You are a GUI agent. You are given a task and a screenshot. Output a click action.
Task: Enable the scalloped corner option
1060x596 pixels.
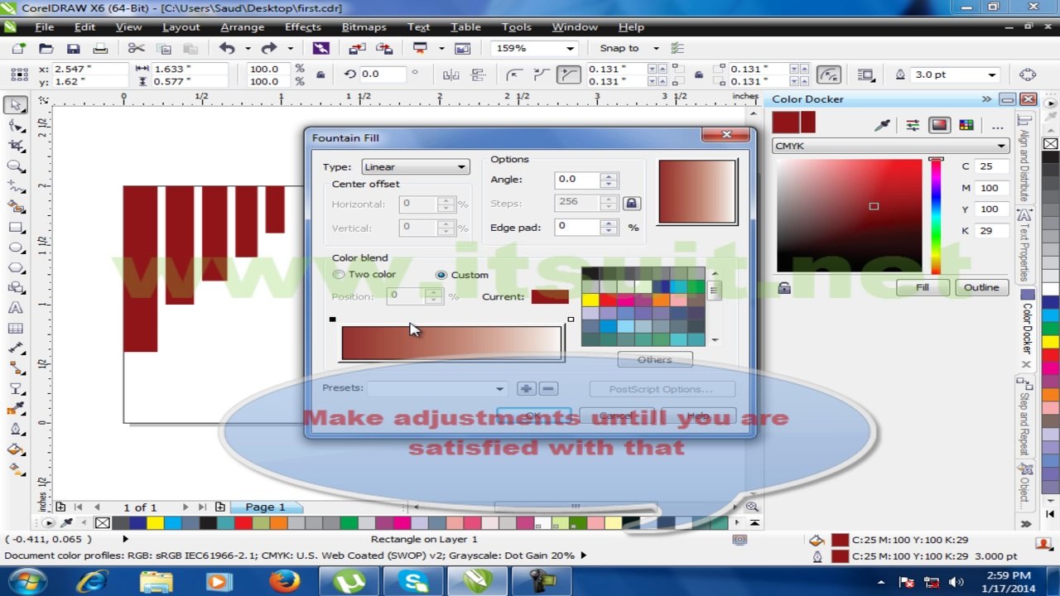click(541, 74)
